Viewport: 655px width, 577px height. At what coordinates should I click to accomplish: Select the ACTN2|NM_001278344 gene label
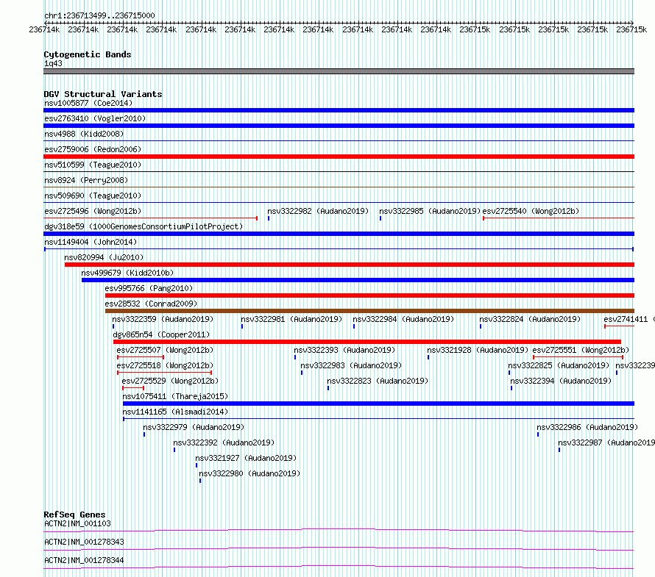(84, 560)
